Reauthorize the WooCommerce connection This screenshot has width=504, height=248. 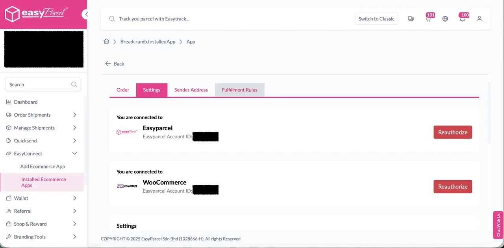(453, 186)
